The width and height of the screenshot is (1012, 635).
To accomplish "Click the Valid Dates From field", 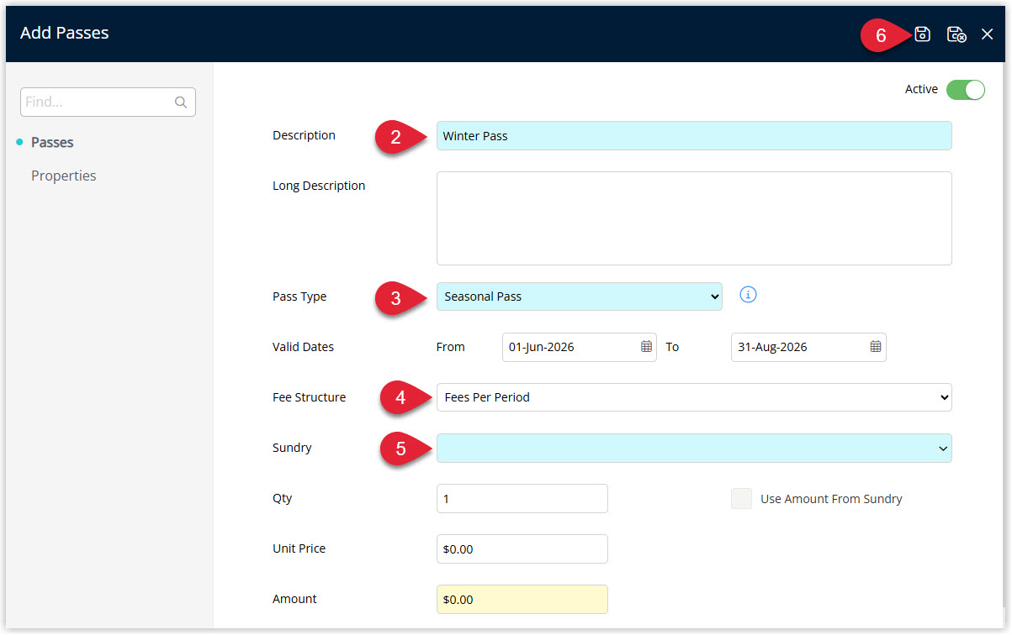I will pos(580,347).
